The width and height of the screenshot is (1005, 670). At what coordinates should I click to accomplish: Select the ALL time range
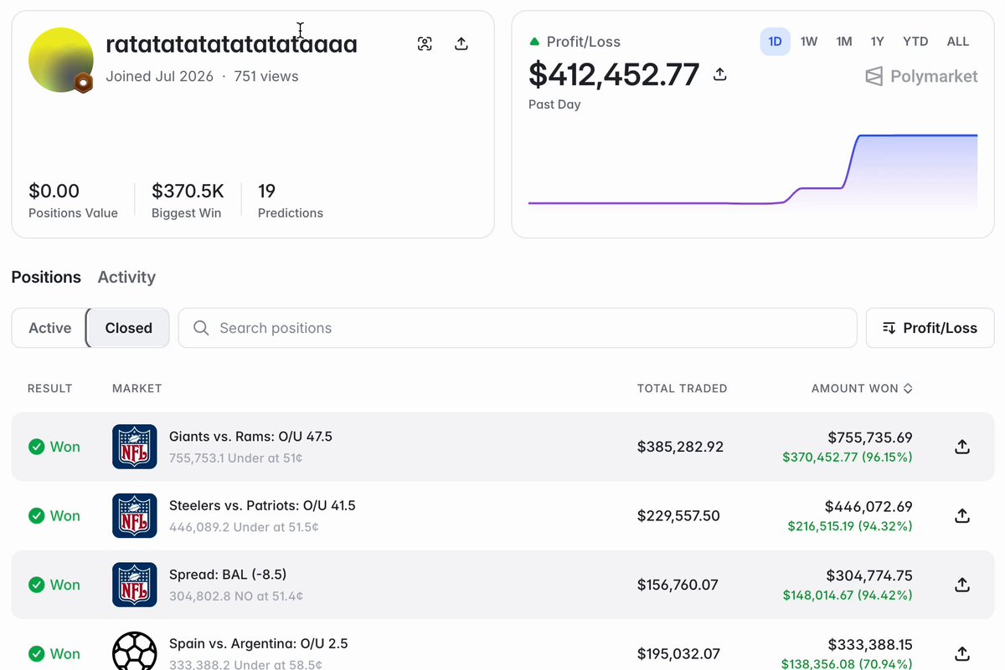(x=958, y=41)
